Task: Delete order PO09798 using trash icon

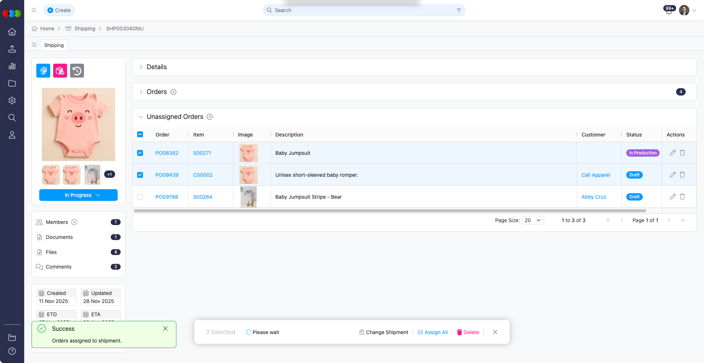Action: point(682,197)
